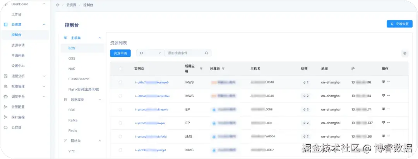Collapse the 主机类 group chevron

click(x=100, y=38)
